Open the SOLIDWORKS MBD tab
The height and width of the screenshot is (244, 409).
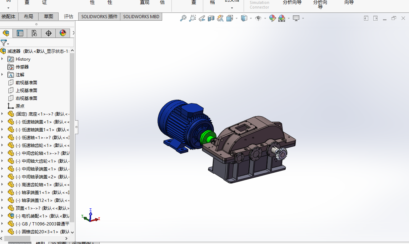click(x=141, y=16)
